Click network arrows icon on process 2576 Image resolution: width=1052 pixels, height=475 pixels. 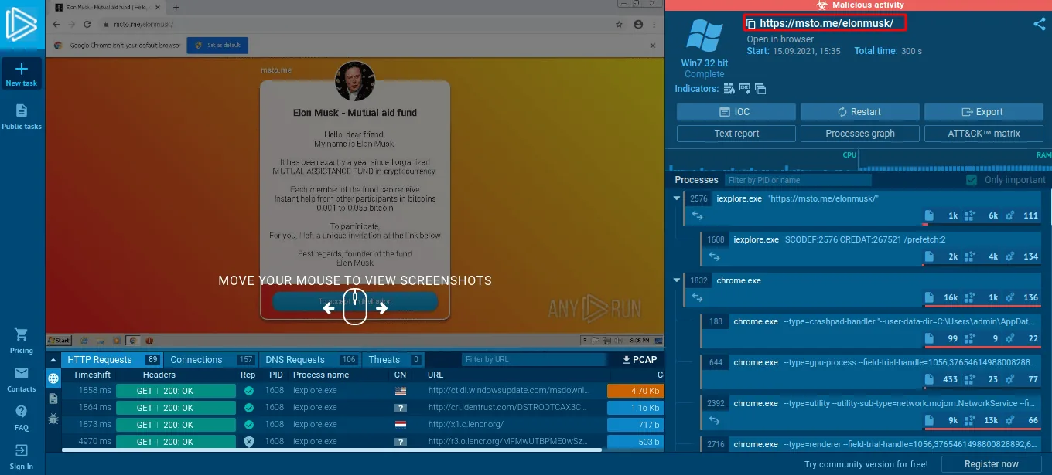697,216
